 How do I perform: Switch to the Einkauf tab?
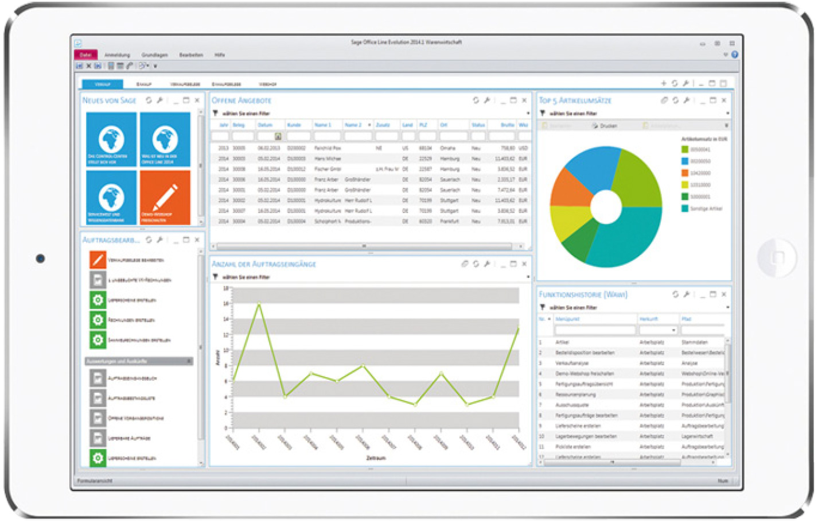coord(144,84)
